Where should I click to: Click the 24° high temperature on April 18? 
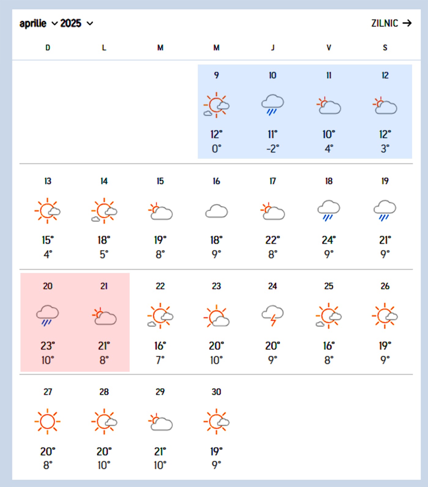[329, 240]
